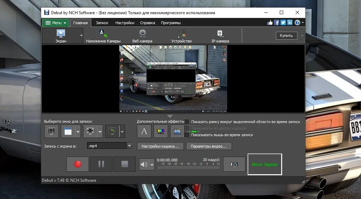361x199 pixels.
Task: Open the LinkedIn share icon
Action: pyautogui.click(x=290, y=22)
